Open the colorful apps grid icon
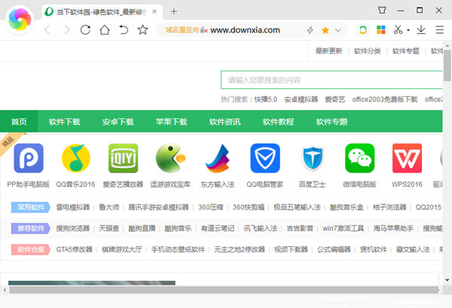Screen dimensions: 452x308 pyautogui.click(x=380, y=29)
